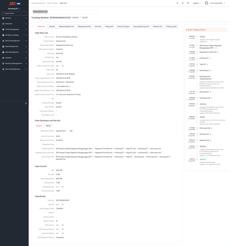Screen dimensions: 229x246
Task: Expand Tegal DC history entry
Action: [x=207, y=64]
